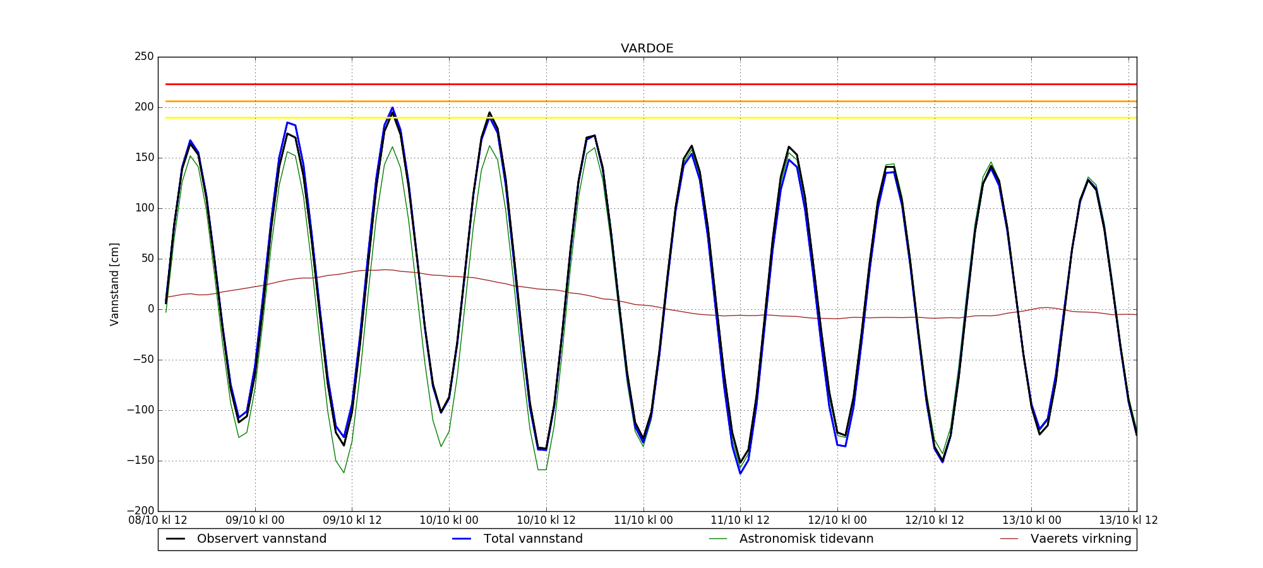Click the 250 y-axis tick label
The height and width of the screenshot is (568, 1263).
click(x=144, y=57)
